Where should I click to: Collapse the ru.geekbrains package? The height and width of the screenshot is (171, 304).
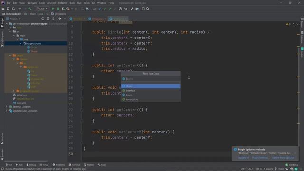point(21,43)
